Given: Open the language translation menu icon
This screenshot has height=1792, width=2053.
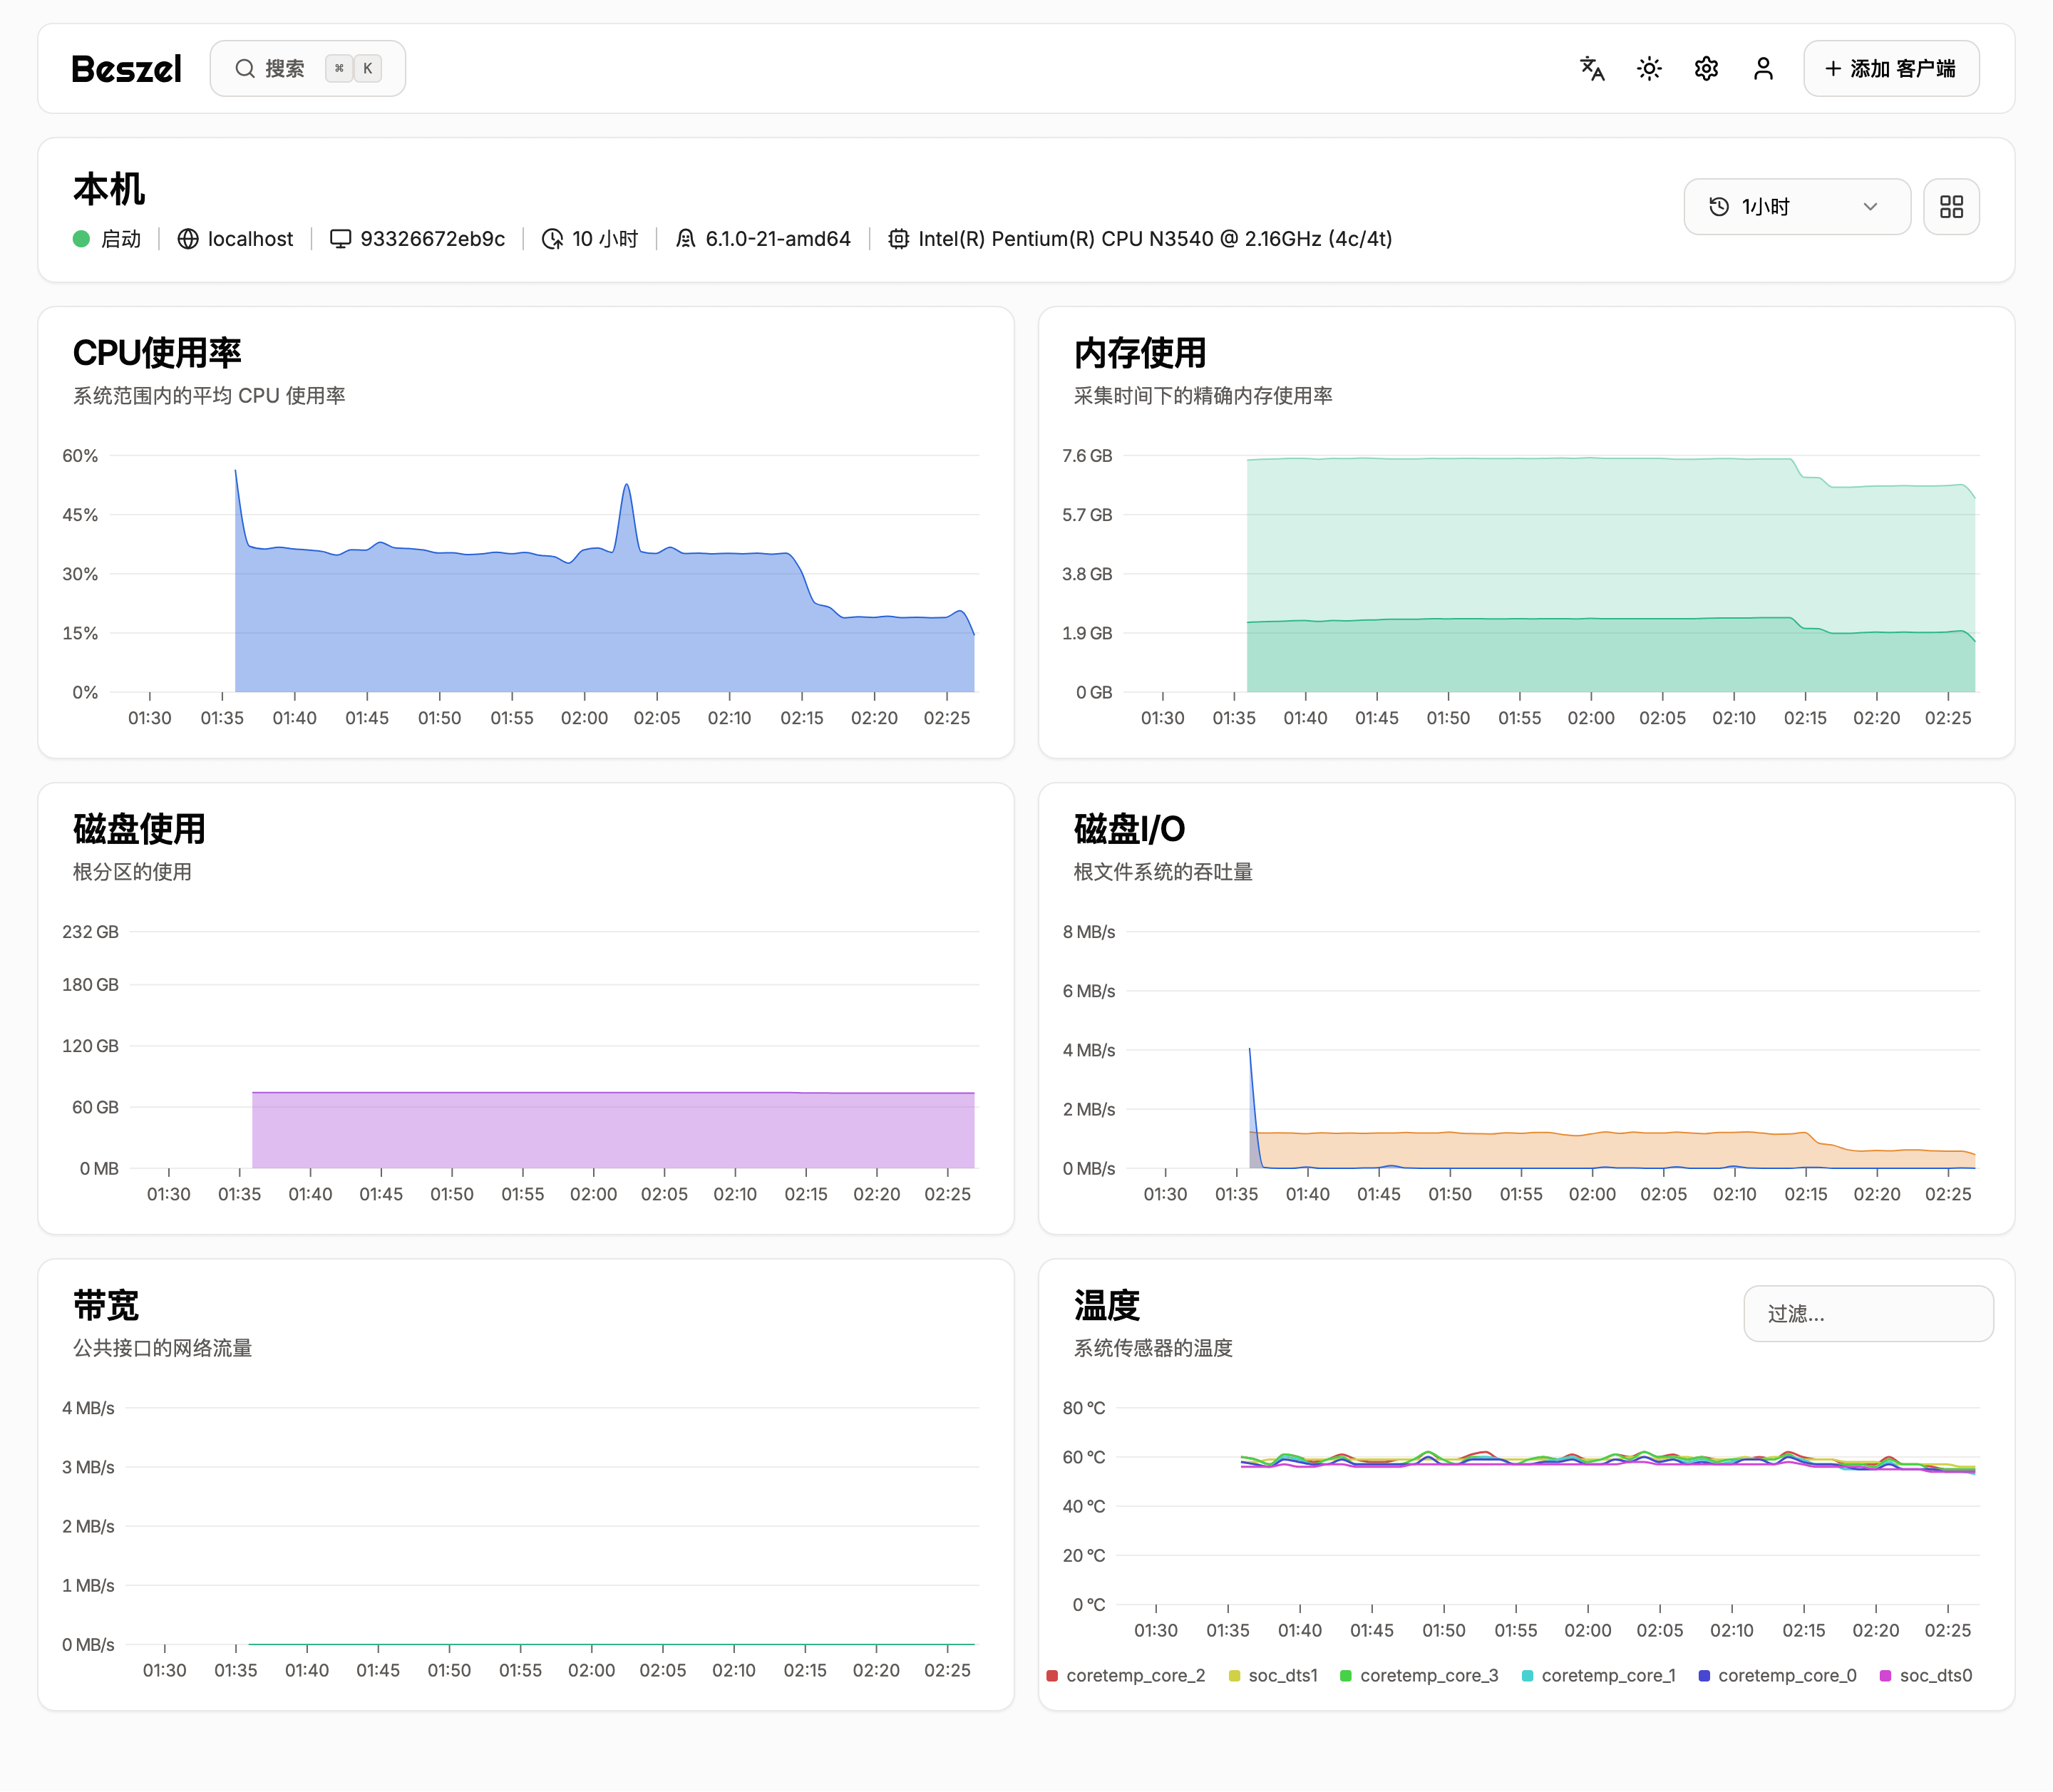Looking at the screenshot, I should pos(1592,69).
